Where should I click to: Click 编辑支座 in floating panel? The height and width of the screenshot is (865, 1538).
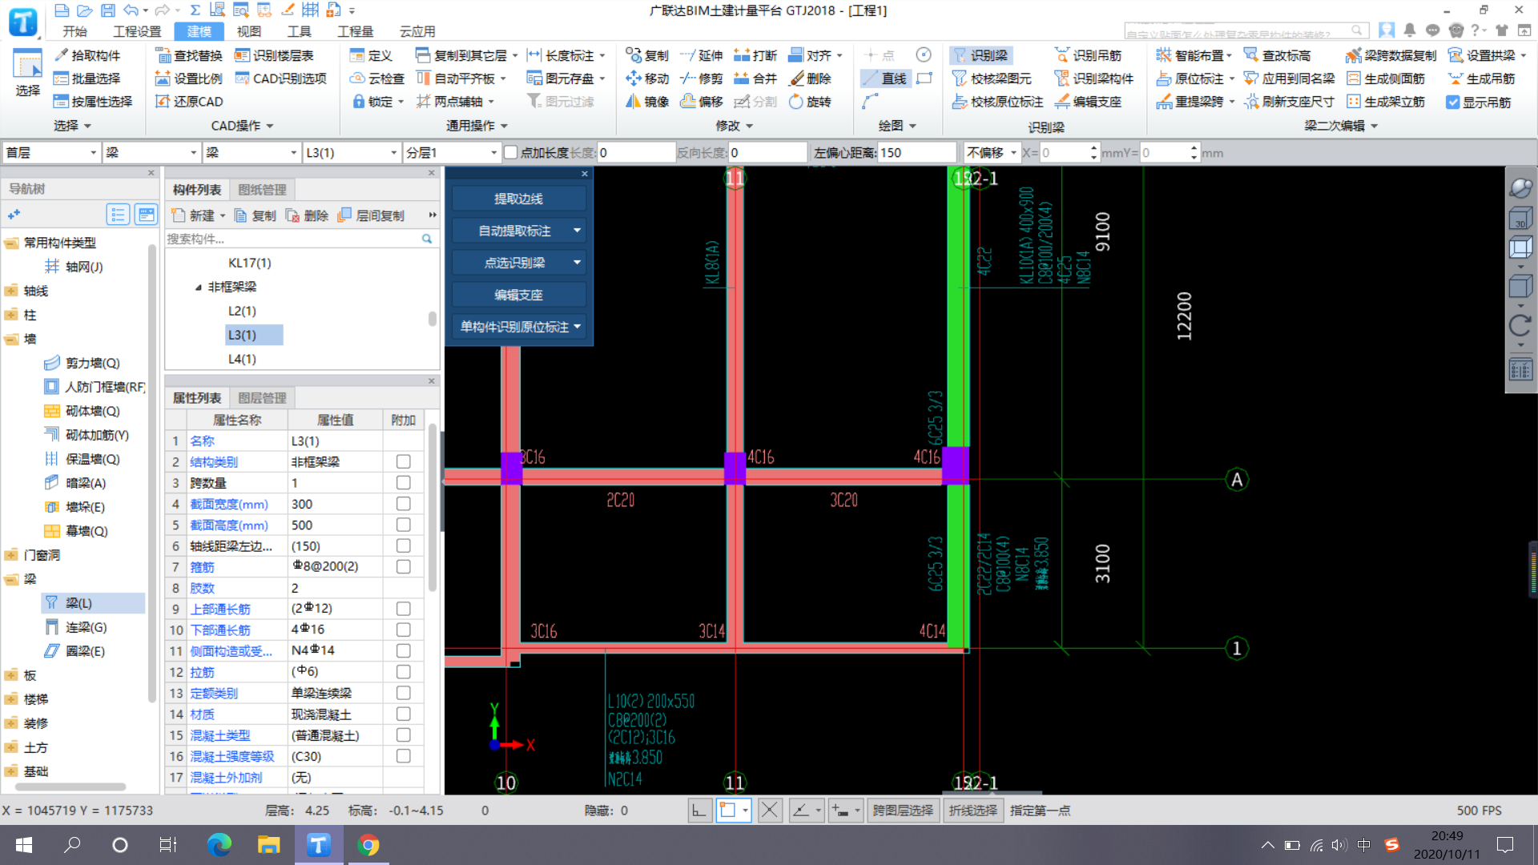(518, 295)
